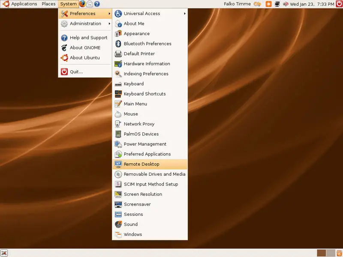Click the red power button in the top panel

[x=339, y=4]
